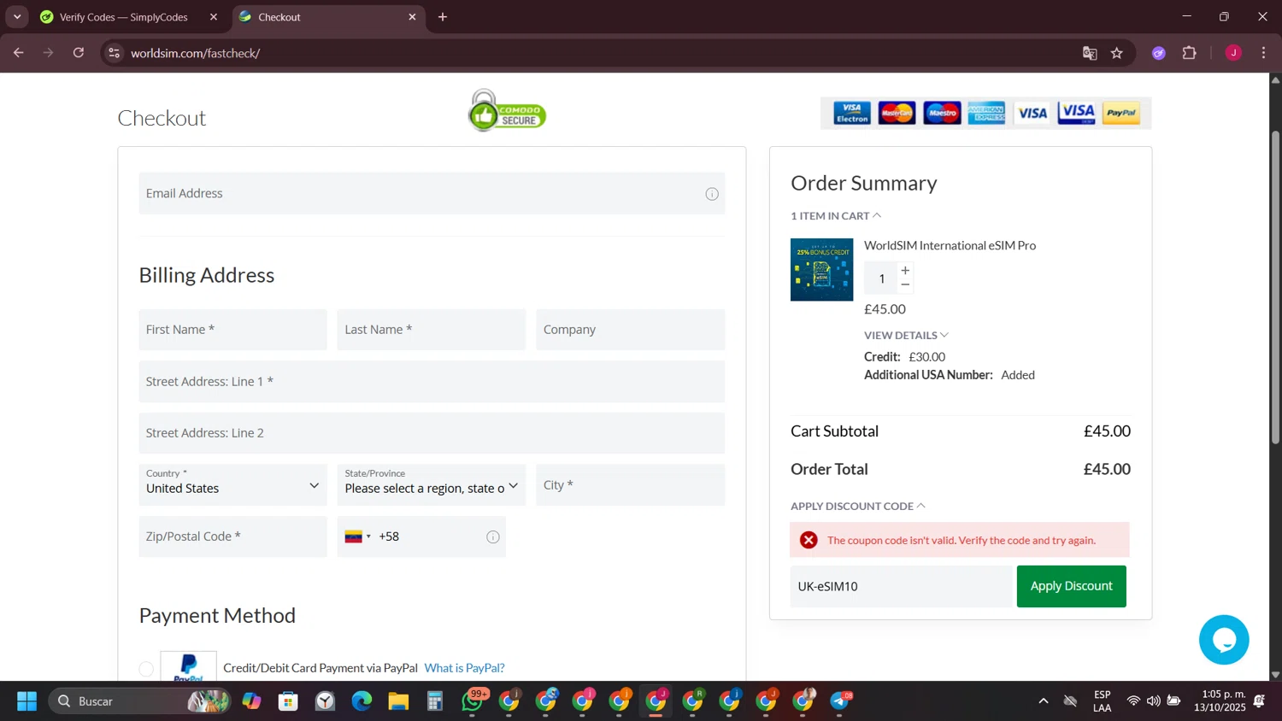Viewport: 1282px width, 721px height.
Task: Click the Comodo Secure badge
Action: point(507,111)
